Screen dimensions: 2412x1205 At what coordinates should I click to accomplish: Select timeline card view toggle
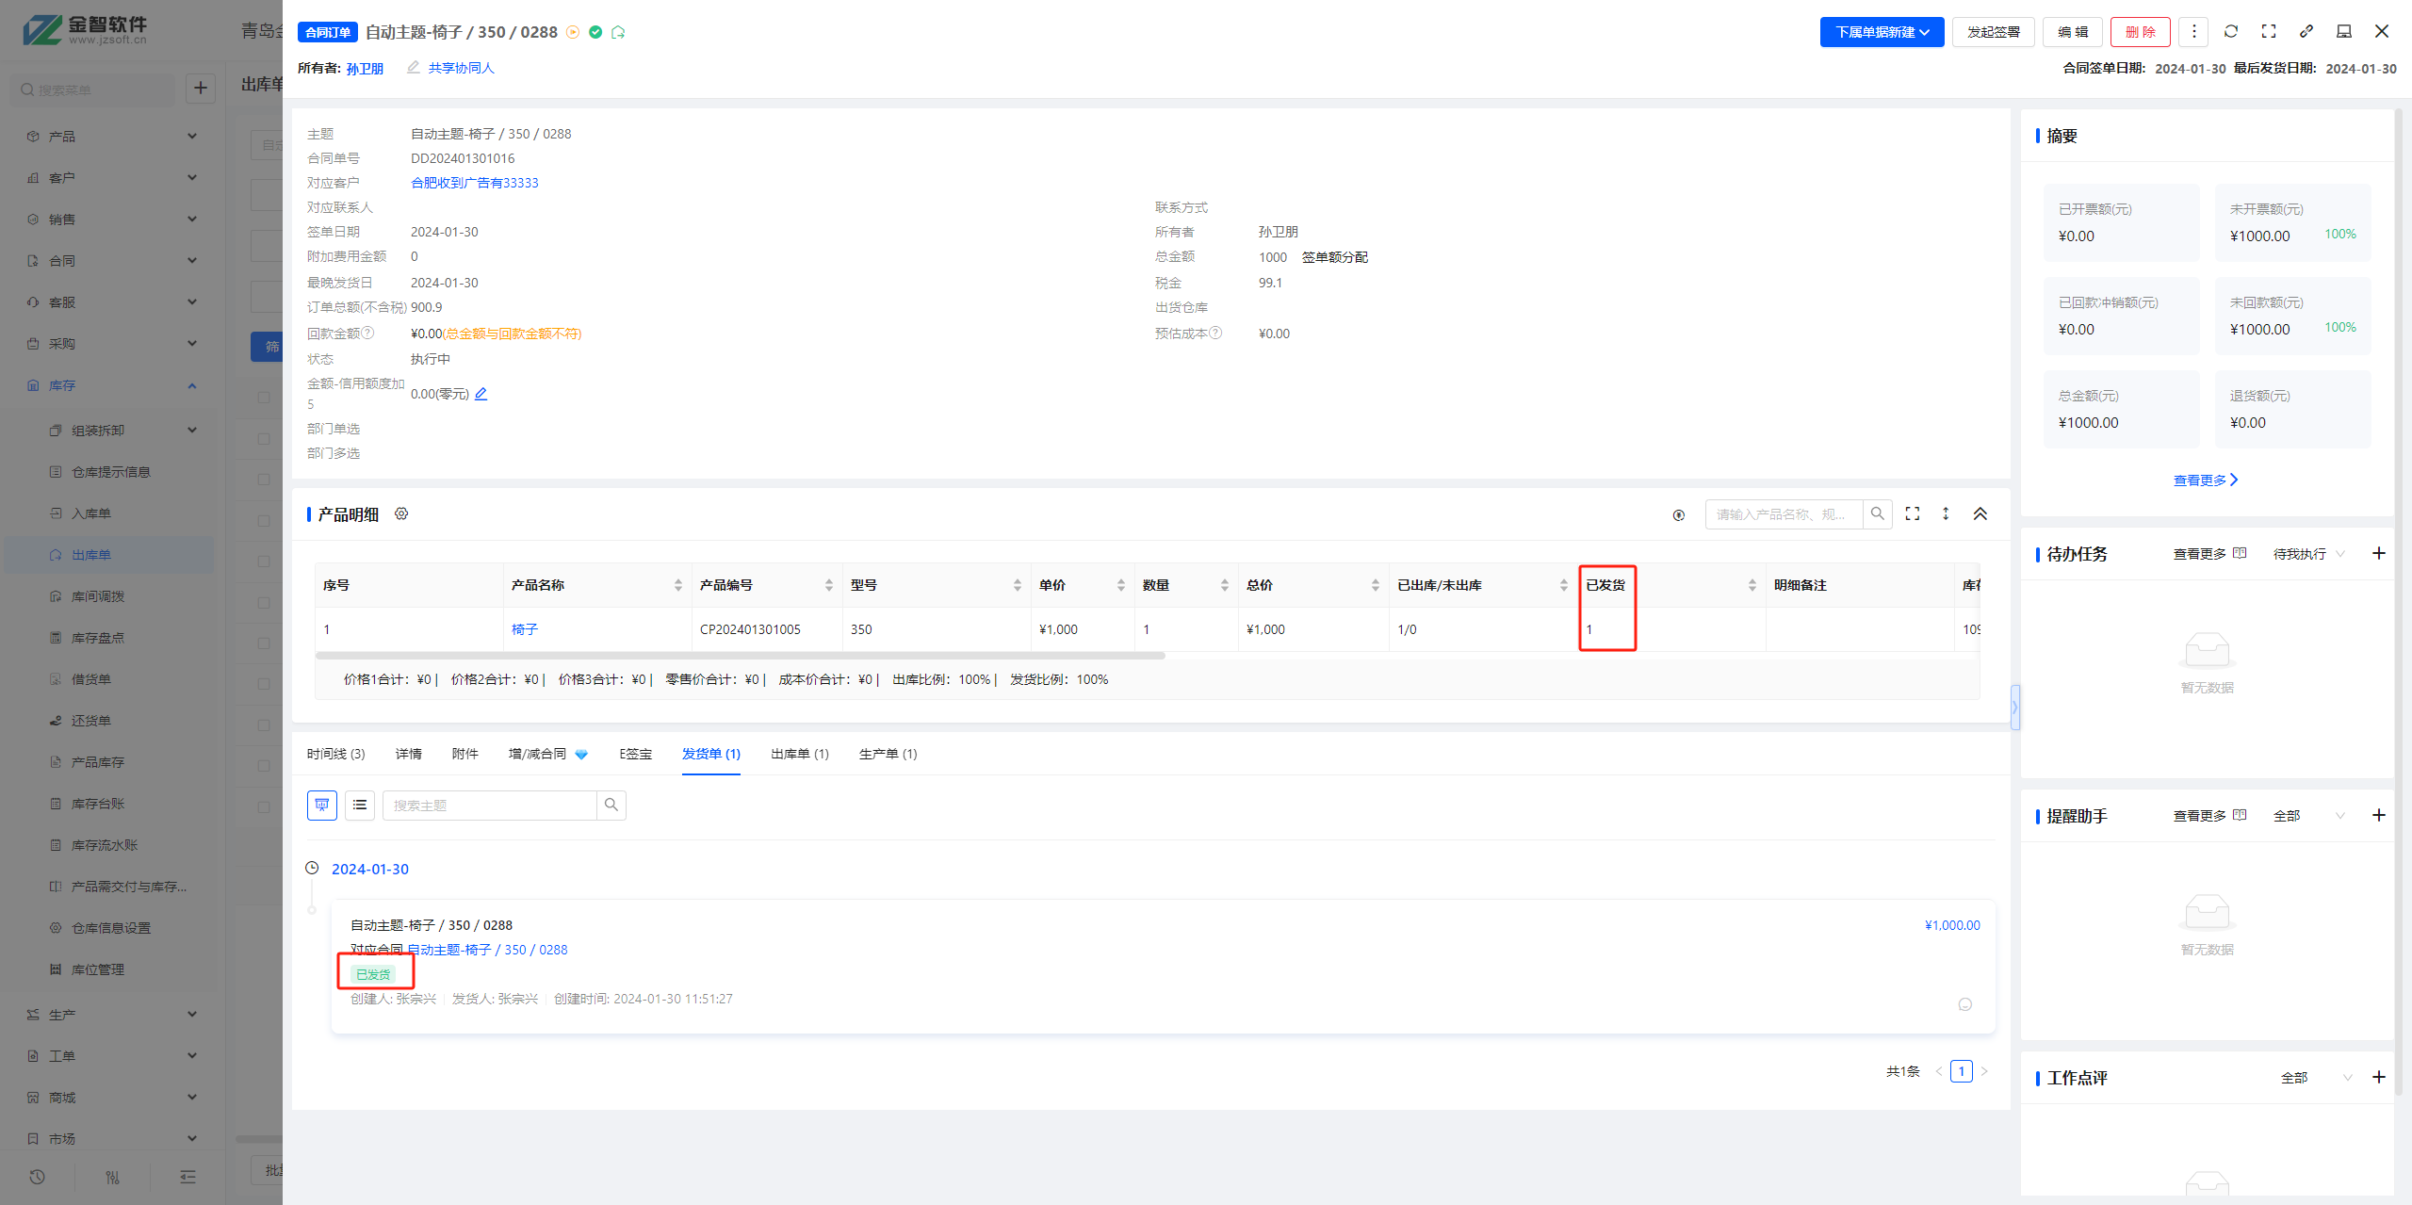(x=322, y=805)
